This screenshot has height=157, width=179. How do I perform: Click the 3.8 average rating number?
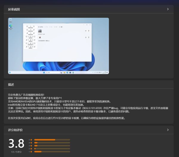point(16,143)
